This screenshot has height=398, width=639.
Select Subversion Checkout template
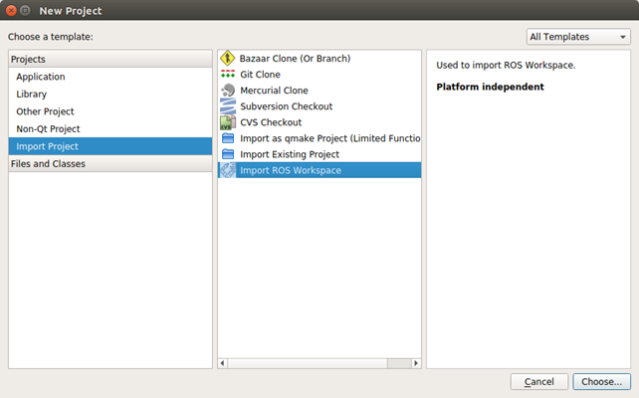coord(319,106)
